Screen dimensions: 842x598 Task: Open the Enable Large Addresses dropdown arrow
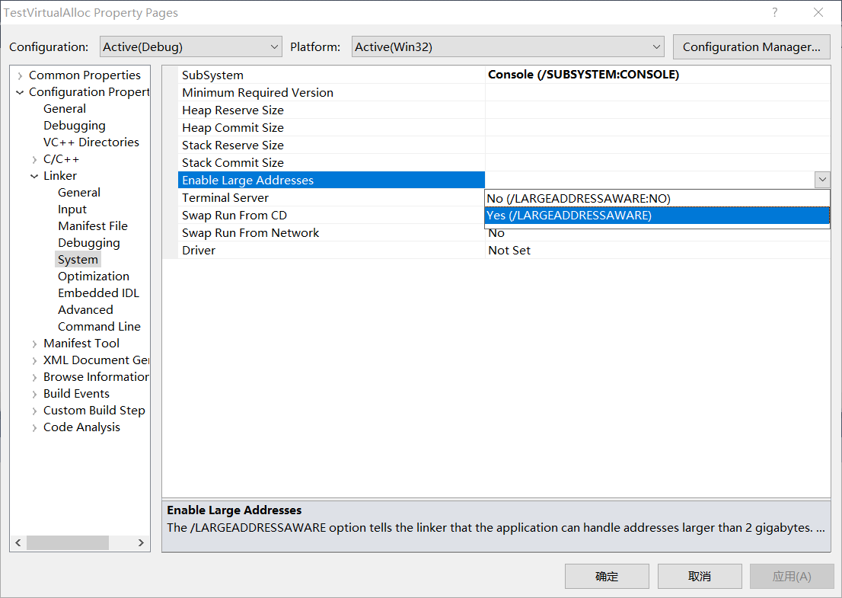point(822,179)
